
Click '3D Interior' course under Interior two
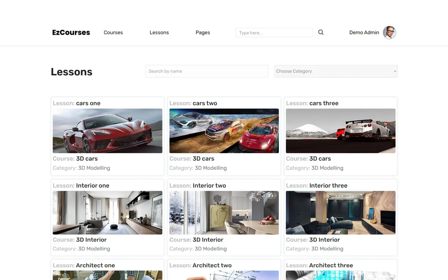[x=208, y=240]
